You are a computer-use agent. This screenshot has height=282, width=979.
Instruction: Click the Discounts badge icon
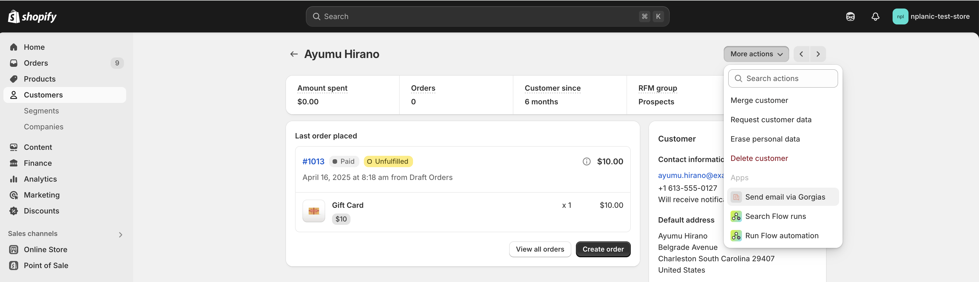(x=14, y=211)
